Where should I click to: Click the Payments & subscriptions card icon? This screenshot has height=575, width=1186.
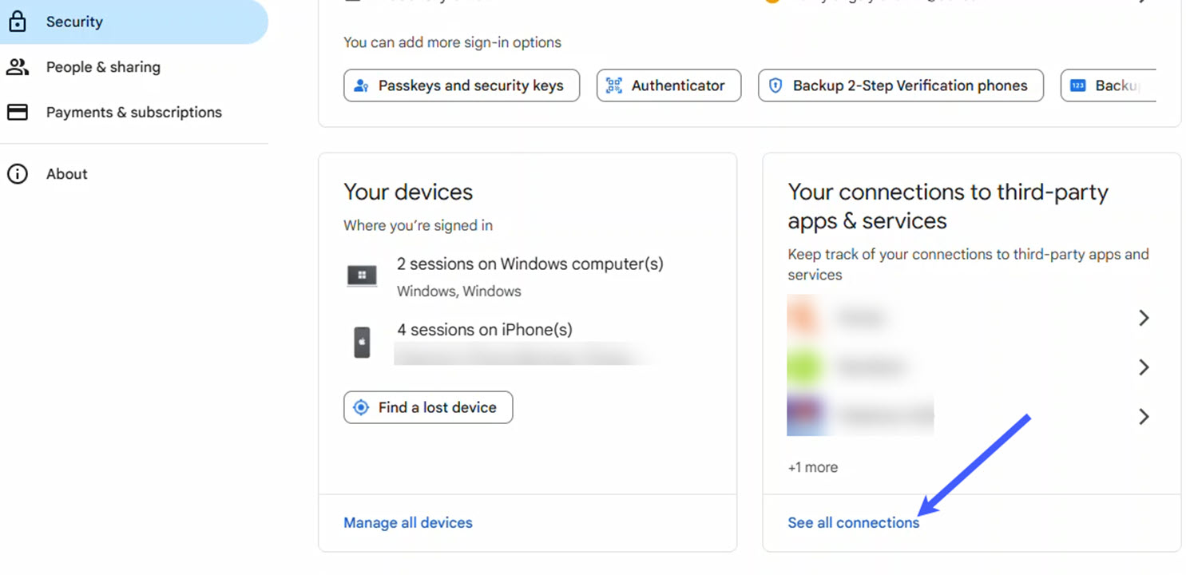(x=18, y=112)
